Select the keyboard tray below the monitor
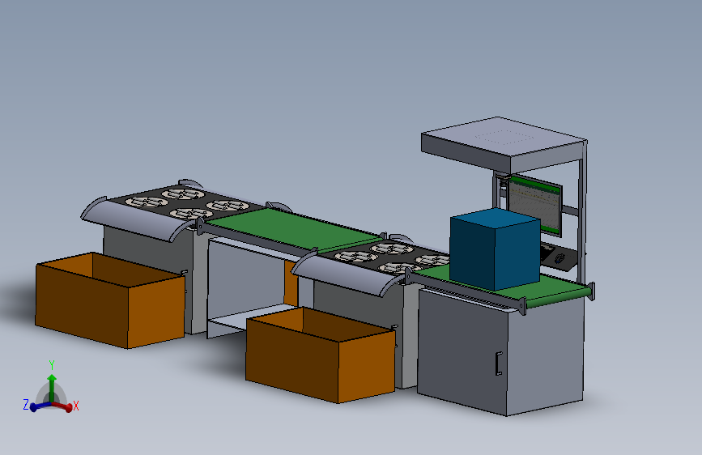Screen dimensions: 702x455 [558, 257]
